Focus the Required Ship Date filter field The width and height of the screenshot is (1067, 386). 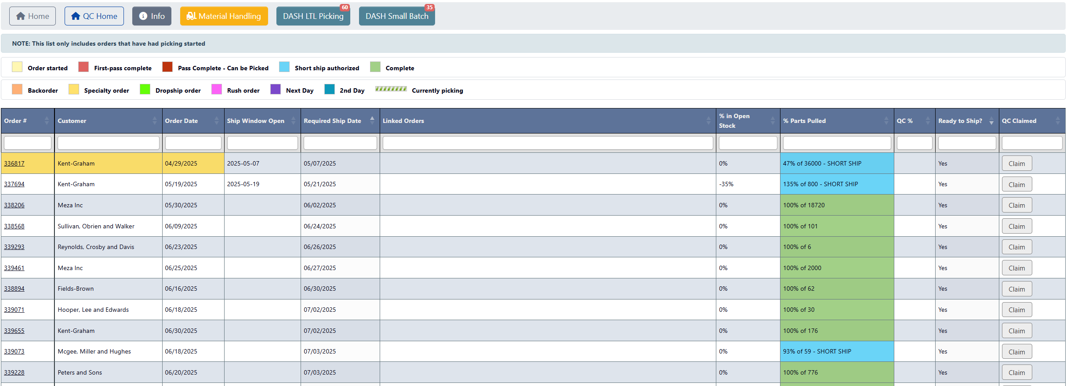coord(340,143)
